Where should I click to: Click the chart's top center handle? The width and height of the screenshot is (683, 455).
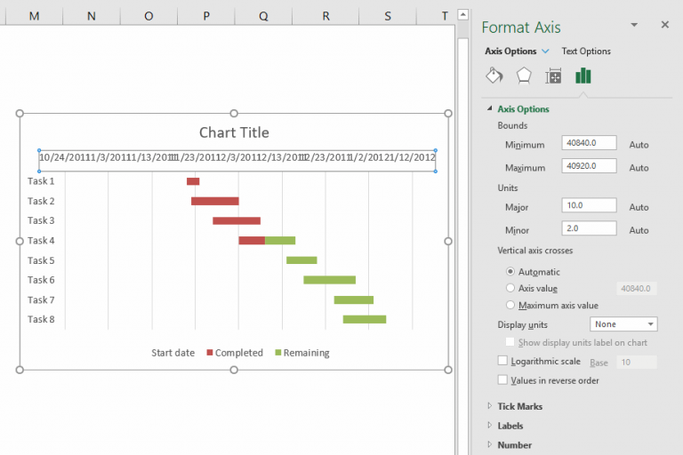click(234, 113)
